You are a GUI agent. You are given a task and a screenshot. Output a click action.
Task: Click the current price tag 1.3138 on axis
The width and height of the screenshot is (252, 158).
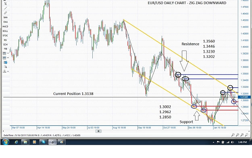pos(244,97)
